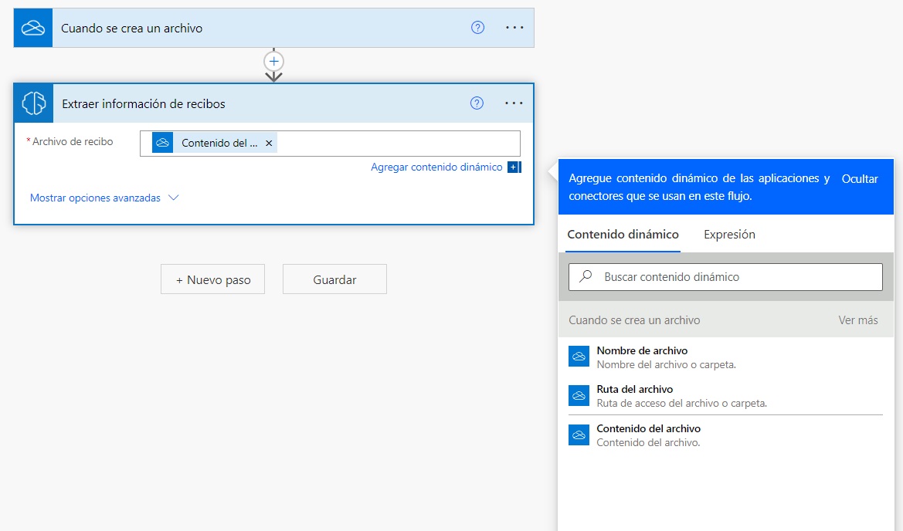Insert a new step with the plus connector

tap(273, 61)
